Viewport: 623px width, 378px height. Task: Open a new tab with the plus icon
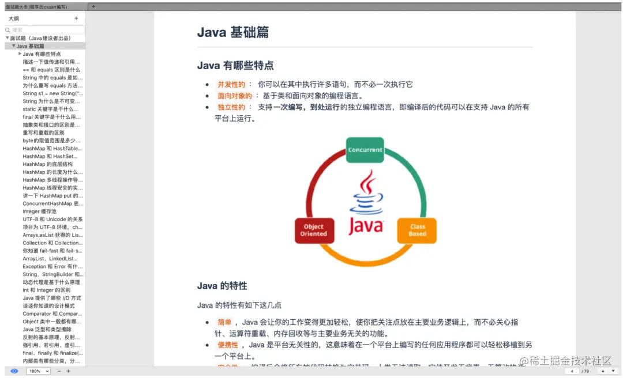click(93, 6)
